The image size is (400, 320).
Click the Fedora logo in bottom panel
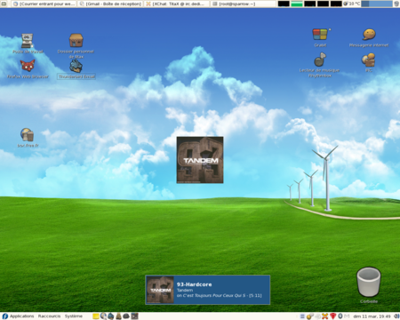pyautogui.click(x=4, y=316)
